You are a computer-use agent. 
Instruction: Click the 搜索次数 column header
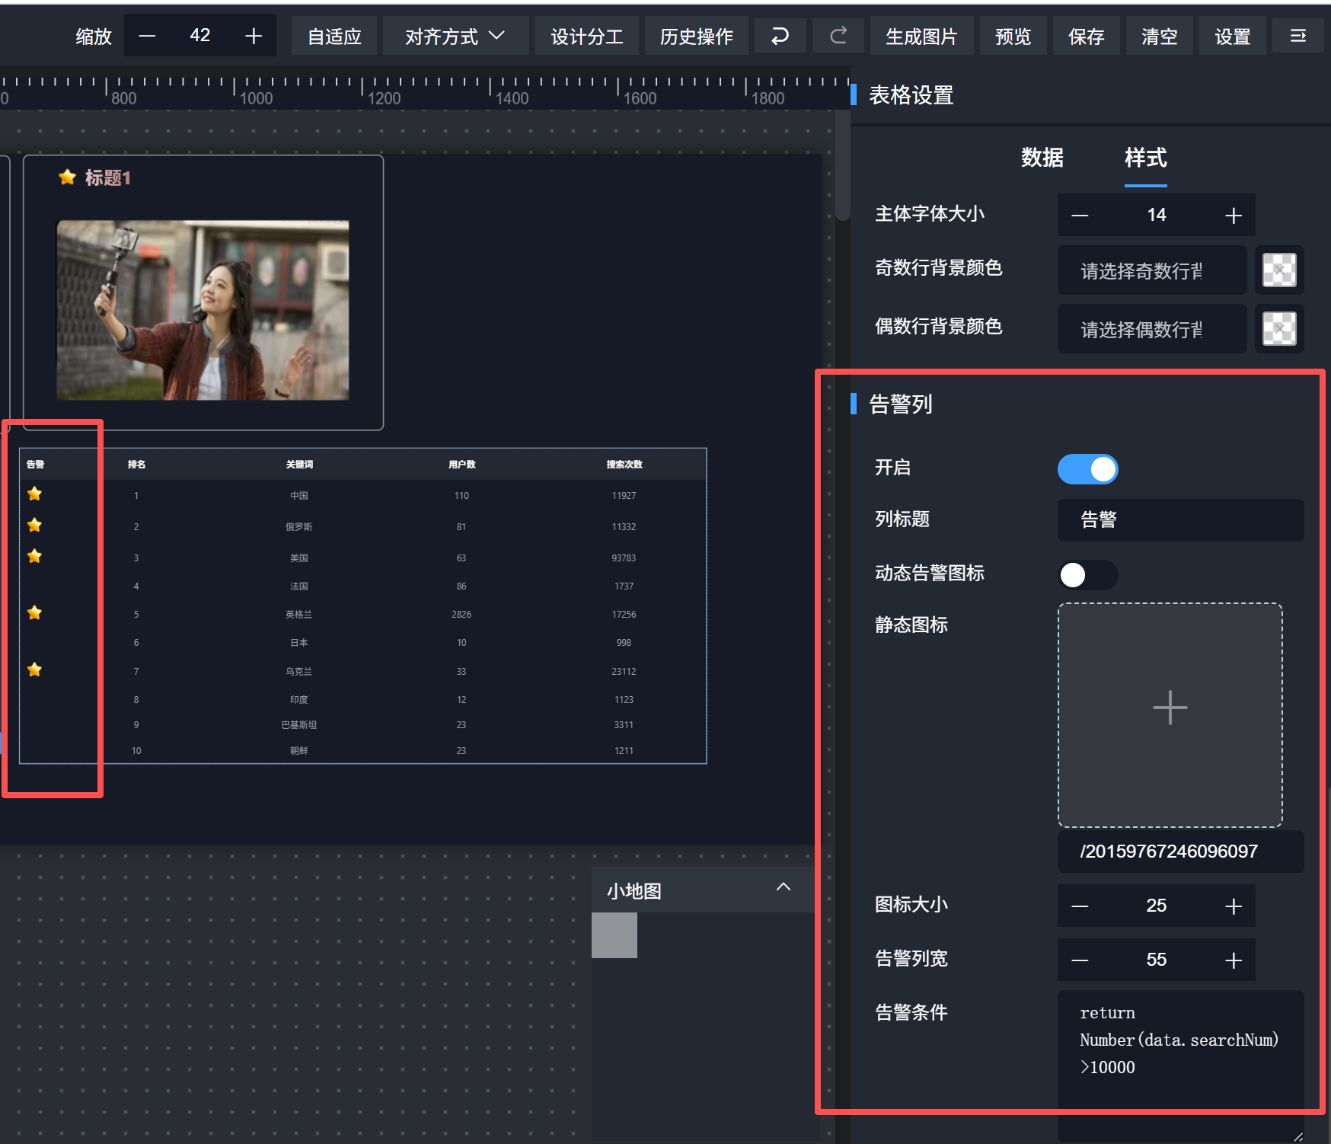[624, 465]
